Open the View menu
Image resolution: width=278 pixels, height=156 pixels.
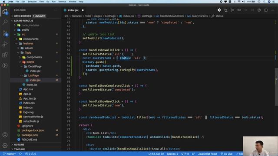click(x=42, y=2)
